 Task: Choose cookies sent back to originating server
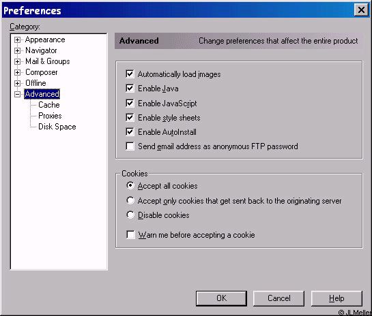(130, 200)
